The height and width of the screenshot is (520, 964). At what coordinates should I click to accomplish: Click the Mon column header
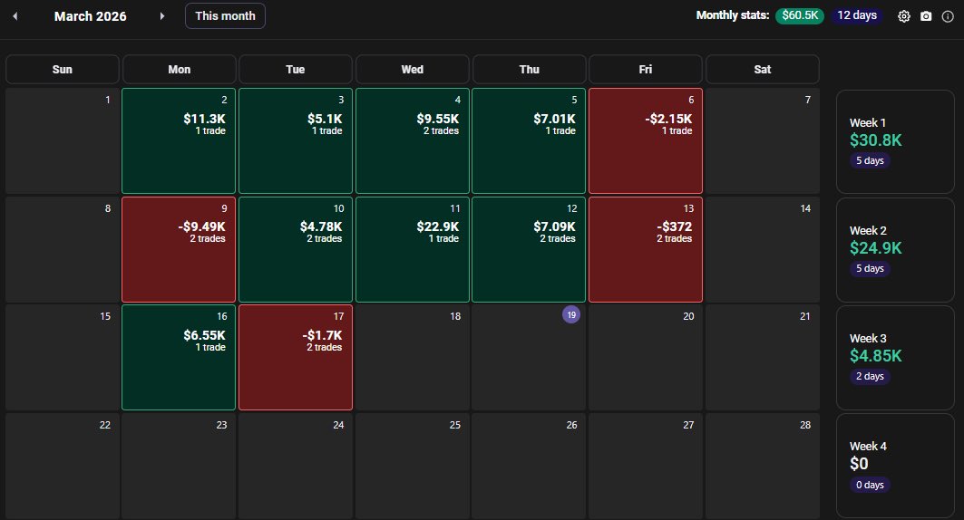coord(179,70)
